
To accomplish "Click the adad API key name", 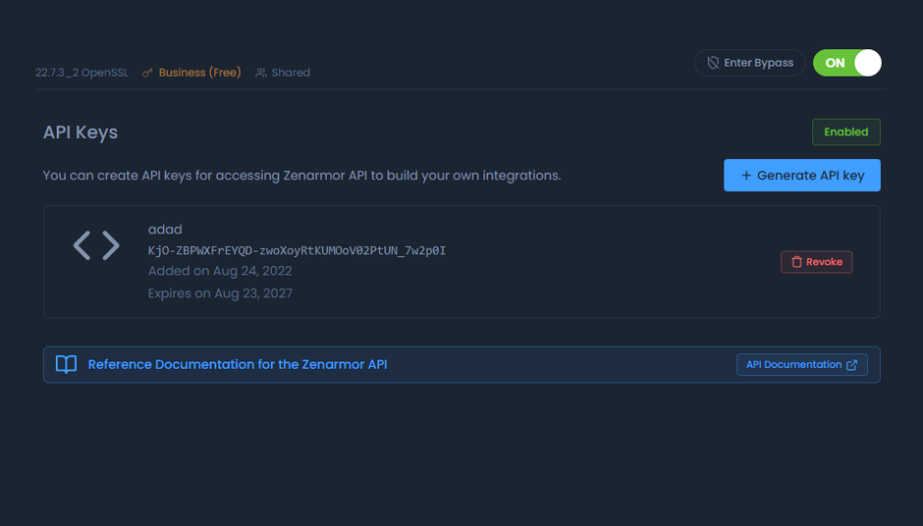I will [165, 230].
